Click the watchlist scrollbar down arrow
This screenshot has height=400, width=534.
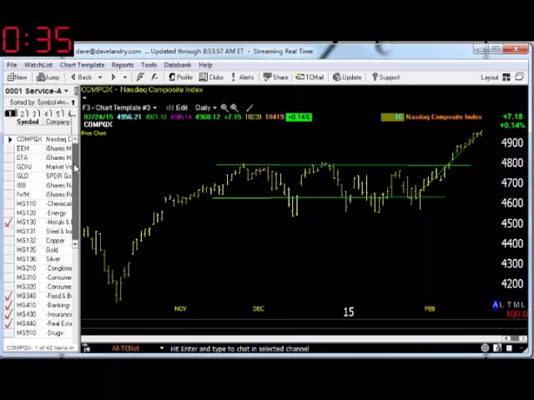75,244
